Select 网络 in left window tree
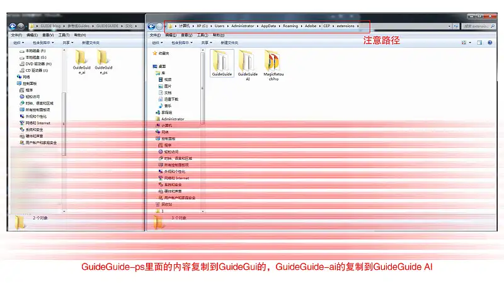Screen dimensions: 504x283 pyautogui.click(x=23, y=77)
